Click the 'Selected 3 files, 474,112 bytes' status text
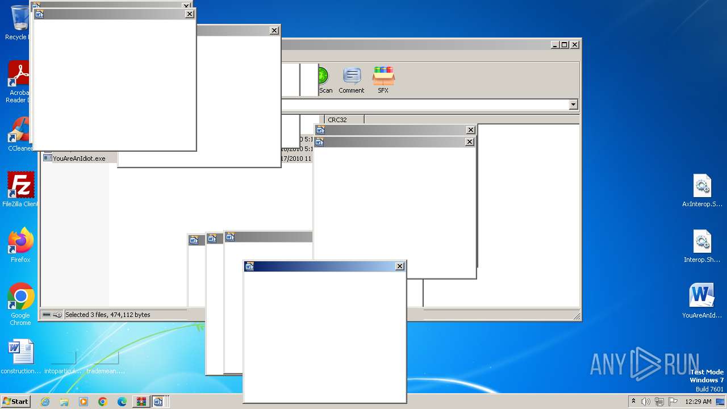727x409 pixels. 108,315
